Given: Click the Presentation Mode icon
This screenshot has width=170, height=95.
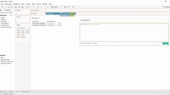Looking at the screenshot, I should click(x=69, y=7).
